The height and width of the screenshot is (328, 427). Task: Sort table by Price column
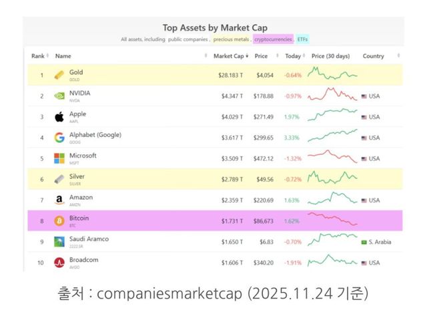pos(262,56)
